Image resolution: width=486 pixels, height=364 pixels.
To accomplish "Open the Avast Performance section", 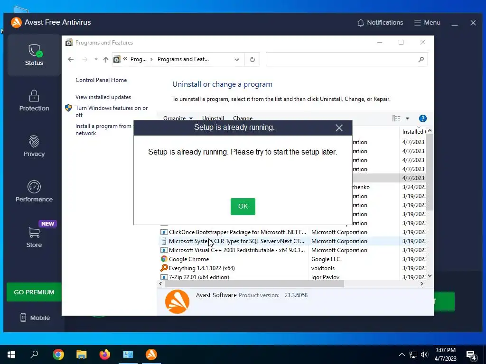I will coord(34,191).
